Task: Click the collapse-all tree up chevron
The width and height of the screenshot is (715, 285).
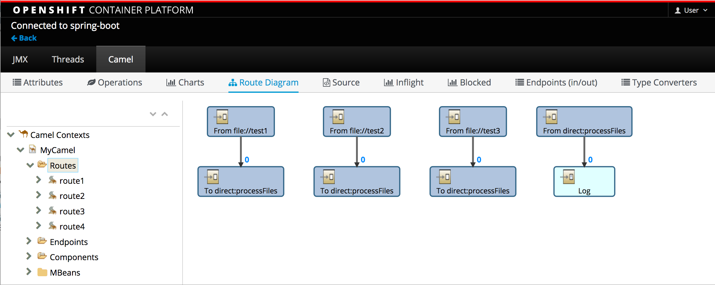Action: [165, 114]
